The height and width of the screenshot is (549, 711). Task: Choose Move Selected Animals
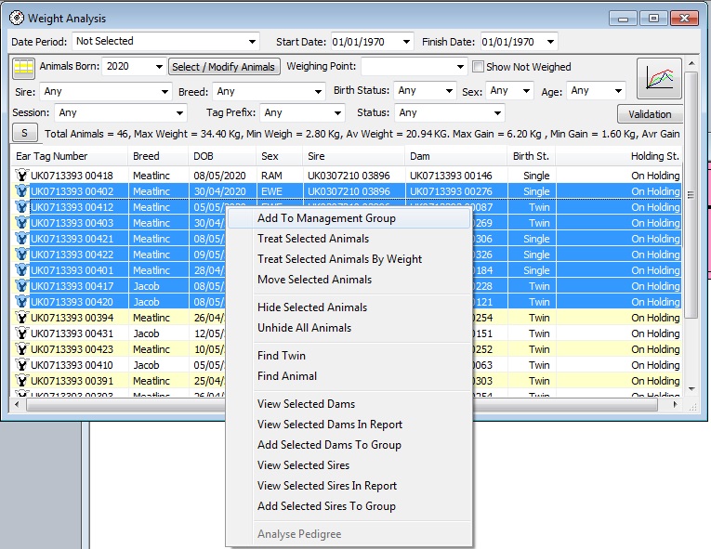(349, 280)
